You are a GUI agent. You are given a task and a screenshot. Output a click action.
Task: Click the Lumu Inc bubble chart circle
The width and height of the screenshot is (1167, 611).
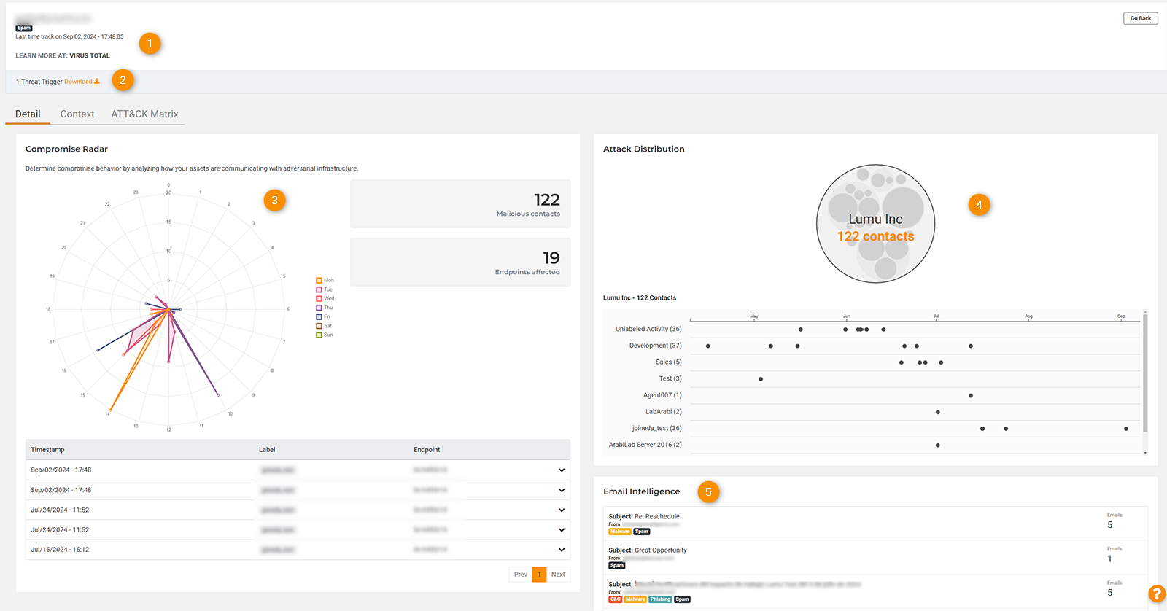click(875, 224)
